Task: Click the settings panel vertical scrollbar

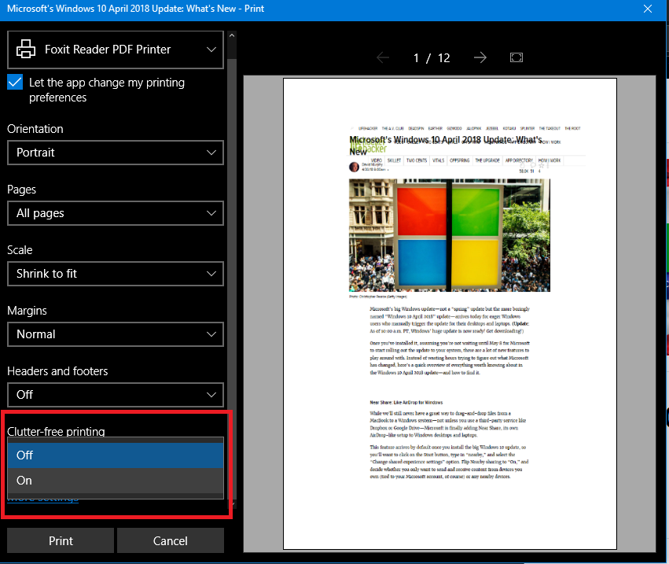Action: click(230, 236)
